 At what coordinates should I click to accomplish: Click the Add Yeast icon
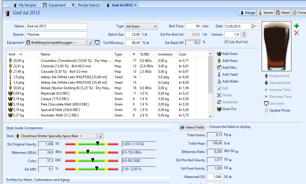tap(219, 74)
